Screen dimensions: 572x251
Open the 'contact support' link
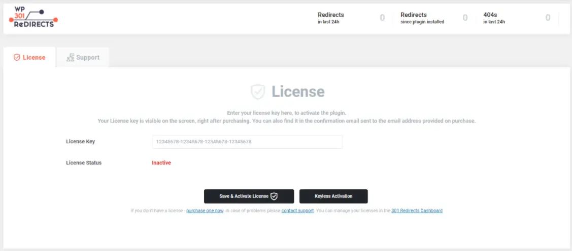pyautogui.click(x=297, y=211)
